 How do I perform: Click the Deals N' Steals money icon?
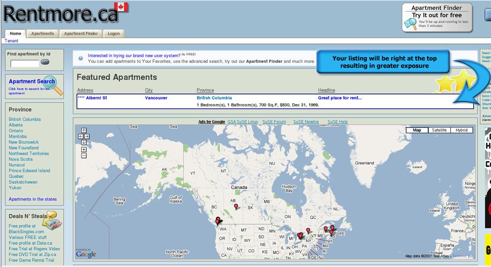click(x=52, y=221)
